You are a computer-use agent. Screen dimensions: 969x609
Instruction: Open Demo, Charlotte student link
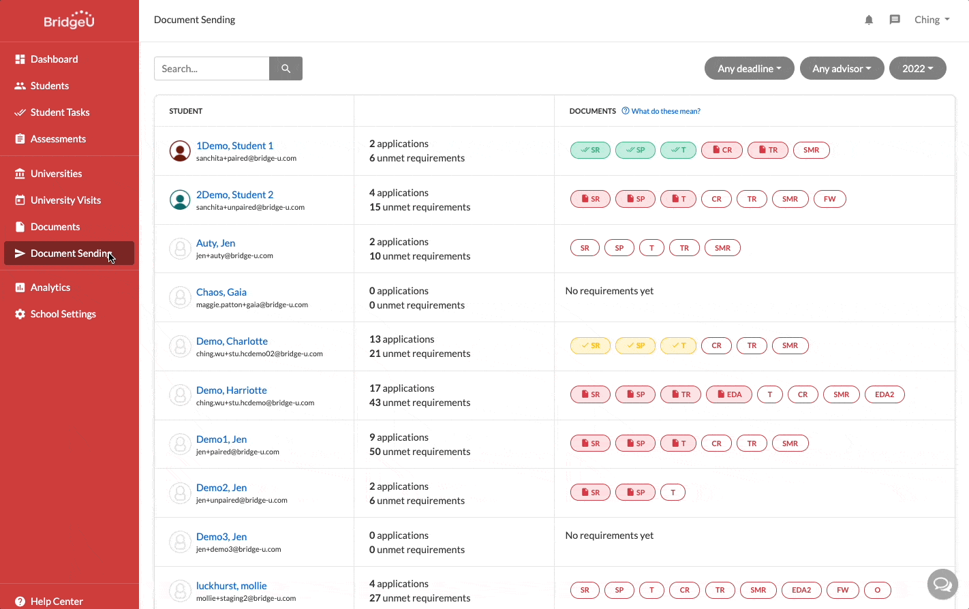point(232,341)
